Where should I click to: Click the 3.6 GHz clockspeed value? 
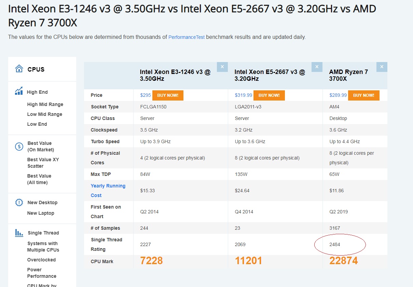pos(338,130)
